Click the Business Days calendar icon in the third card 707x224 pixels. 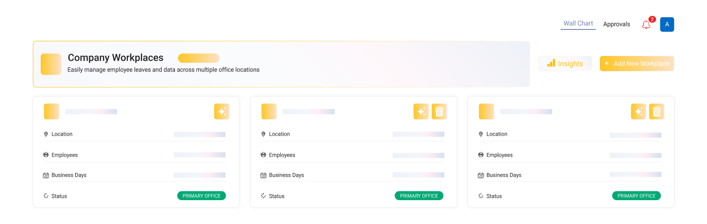tap(481, 175)
